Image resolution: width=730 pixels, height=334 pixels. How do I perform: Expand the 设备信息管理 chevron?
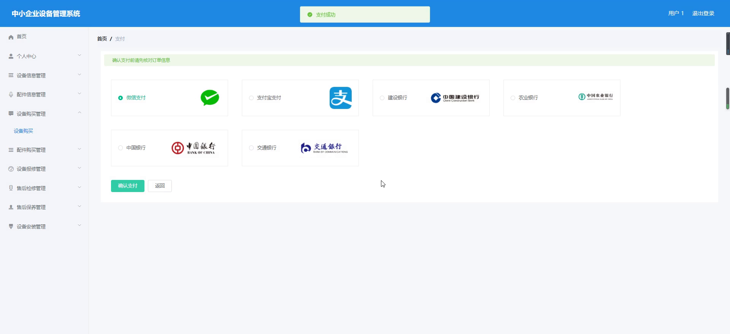79,75
